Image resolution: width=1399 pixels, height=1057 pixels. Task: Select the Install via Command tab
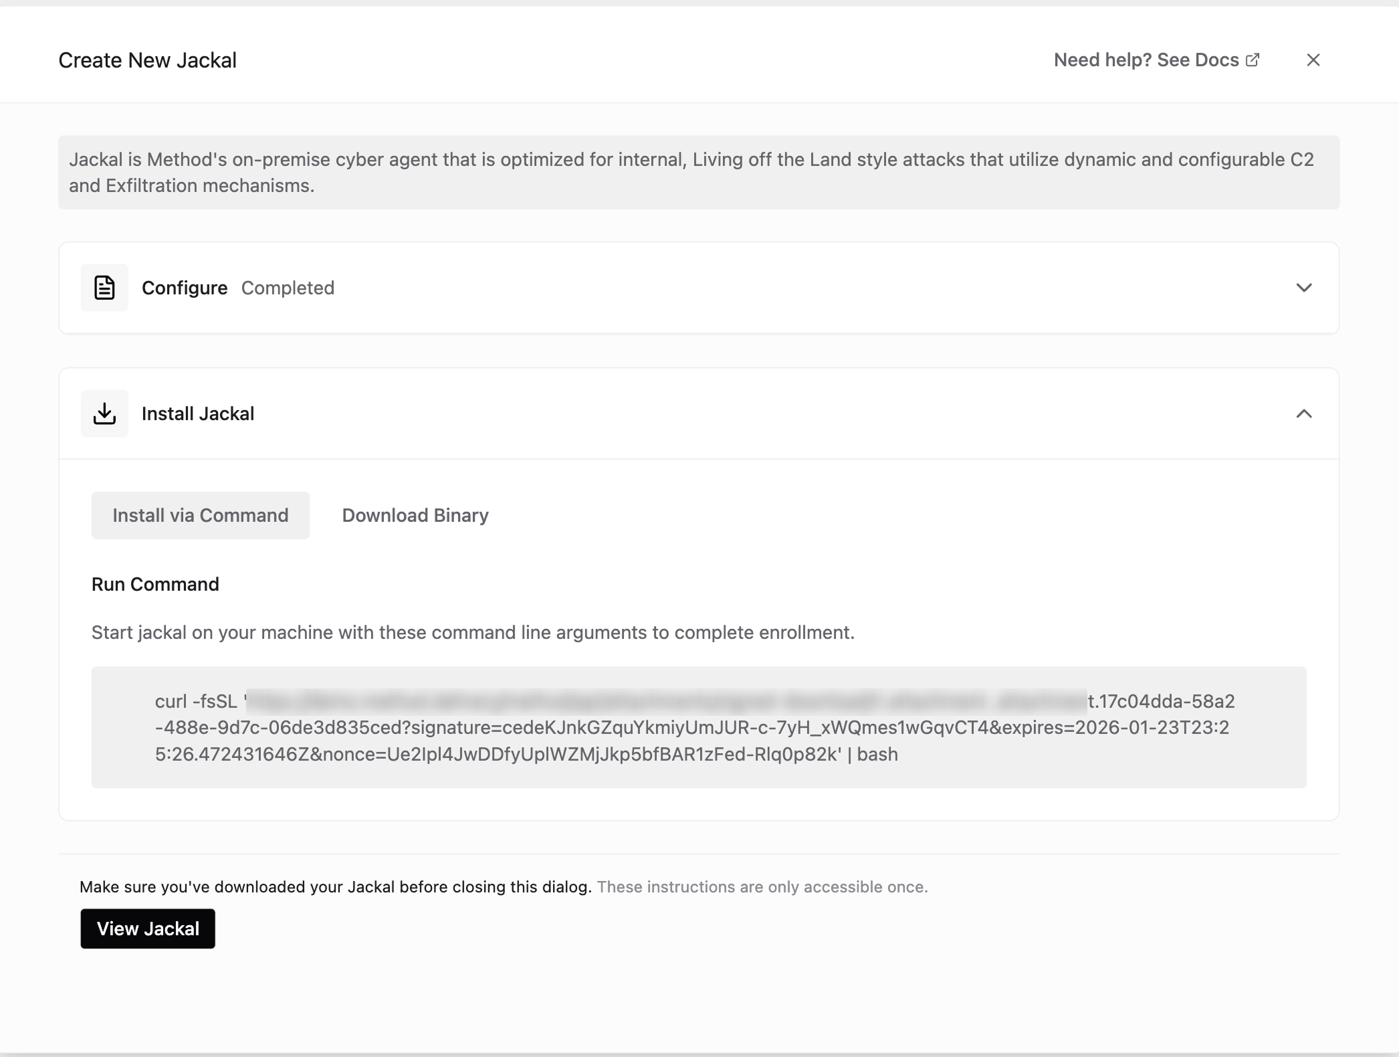click(201, 515)
